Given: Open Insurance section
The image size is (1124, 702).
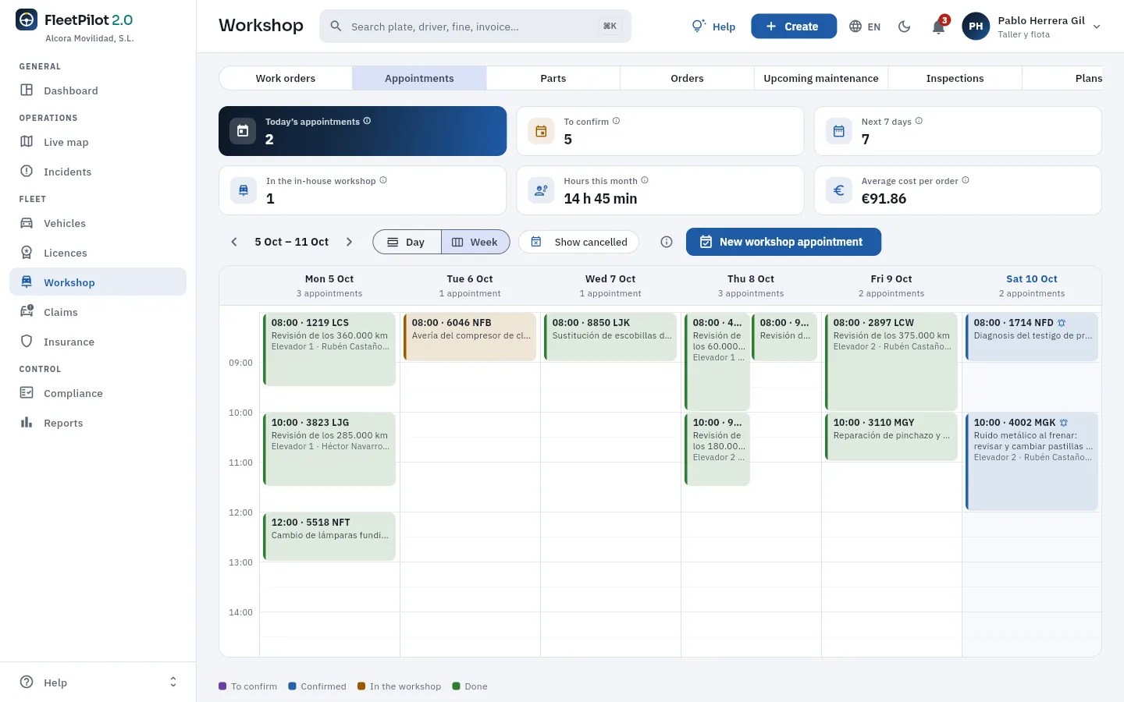Looking at the screenshot, I should pyautogui.click(x=98, y=342).
